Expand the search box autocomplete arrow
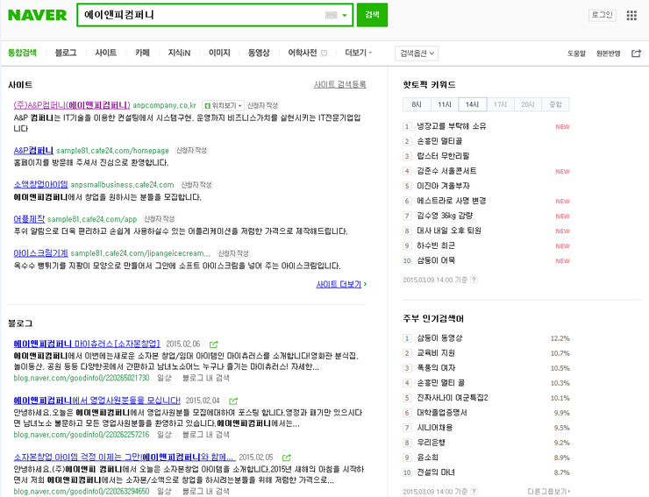This screenshot has width=649, height=497. (x=345, y=15)
